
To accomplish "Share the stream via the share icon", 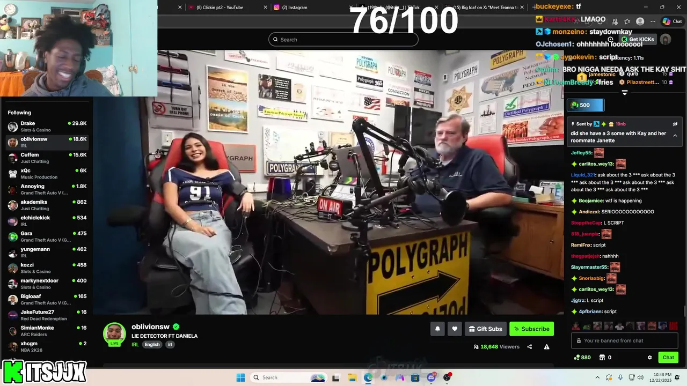I will (x=529, y=347).
